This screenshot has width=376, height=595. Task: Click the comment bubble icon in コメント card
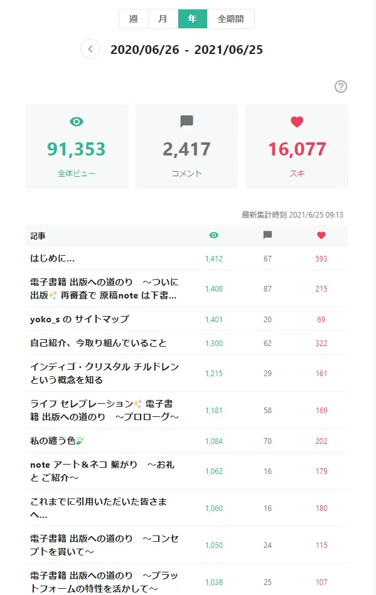point(186,122)
